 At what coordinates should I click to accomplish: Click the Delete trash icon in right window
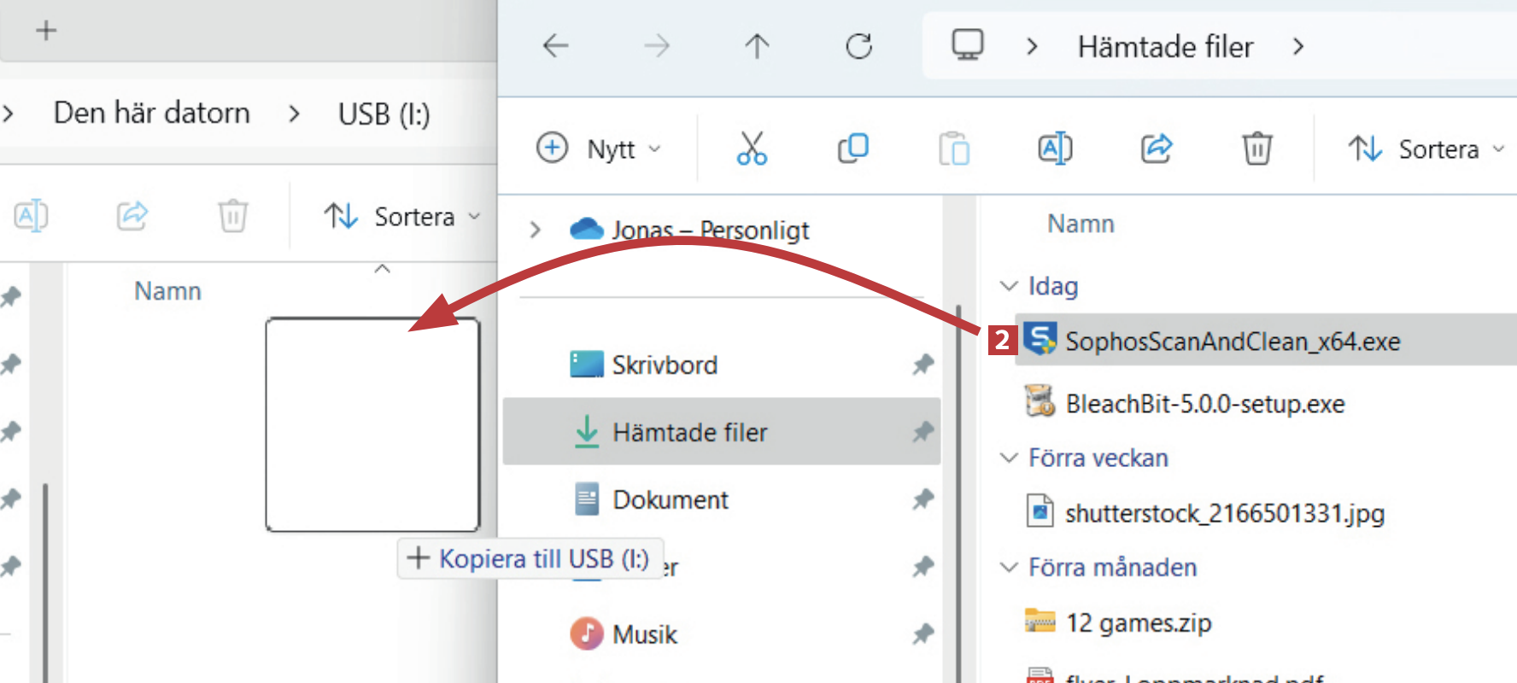tap(1256, 149)
